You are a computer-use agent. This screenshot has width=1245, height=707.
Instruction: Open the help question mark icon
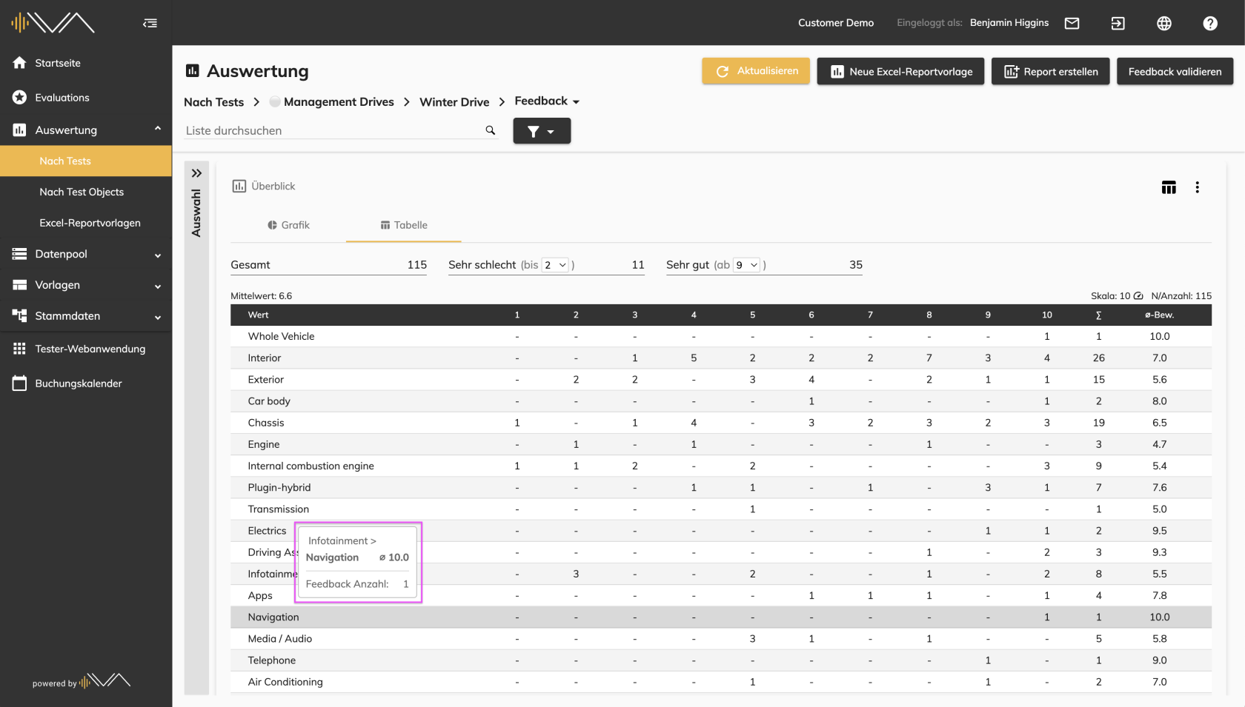[x=1210, y=23]
